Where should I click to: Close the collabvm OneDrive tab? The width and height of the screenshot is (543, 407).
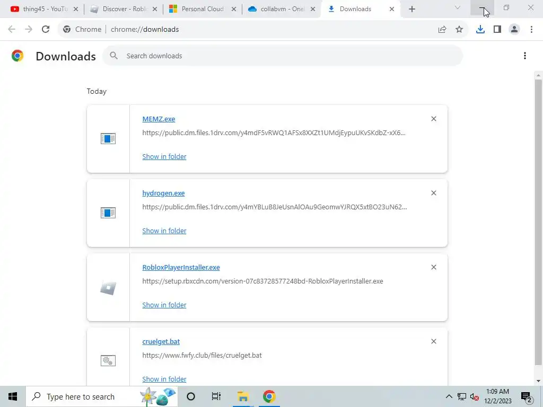click(313, 9)
